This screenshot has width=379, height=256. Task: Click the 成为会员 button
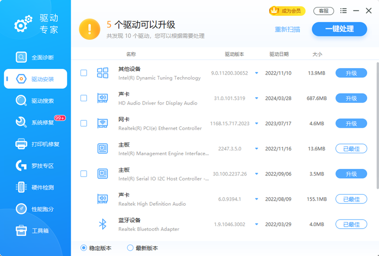click(x=287, y=11)
